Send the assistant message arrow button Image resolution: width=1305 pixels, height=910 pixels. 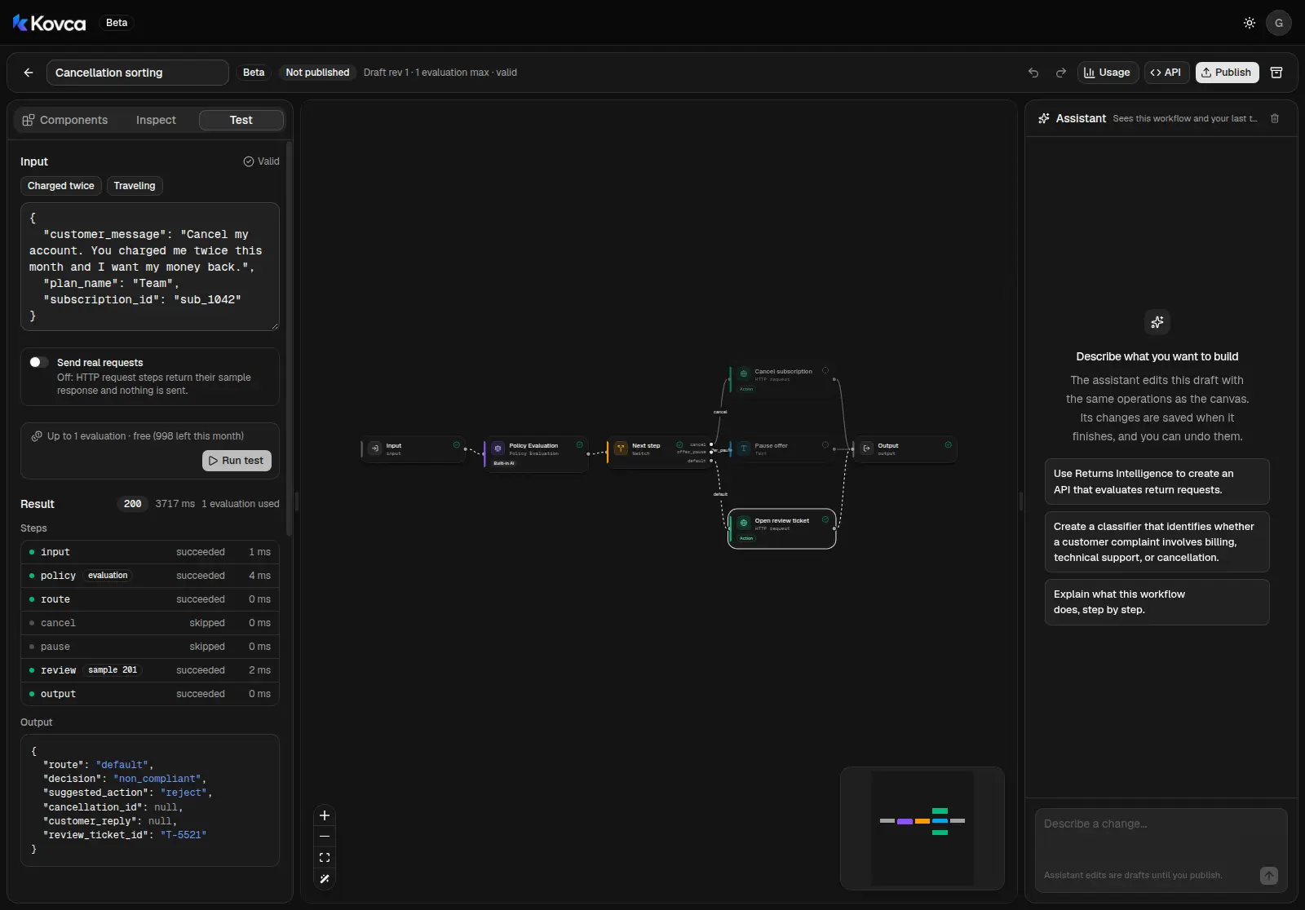[x=1268, y=875]
